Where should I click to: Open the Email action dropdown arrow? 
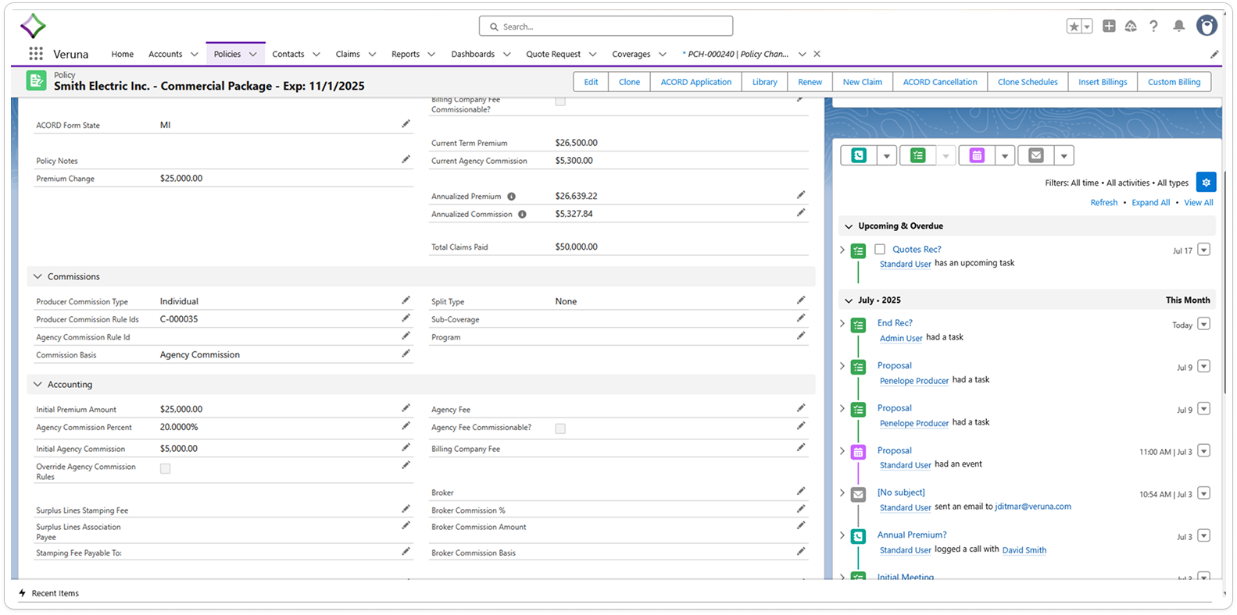tap(1064, 156)
